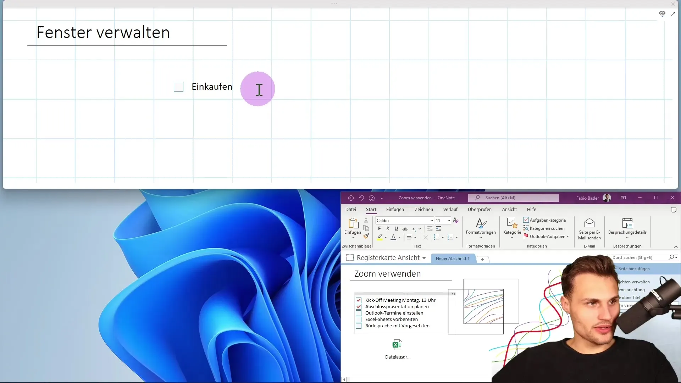Viewport: 681px width, 383px height.
Task: Click the Back arrow in OneNote title bar
Action: coord(351,198)
